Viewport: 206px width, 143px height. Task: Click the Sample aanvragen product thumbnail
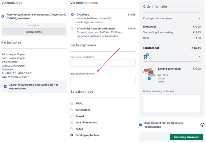tap(149, 73)
